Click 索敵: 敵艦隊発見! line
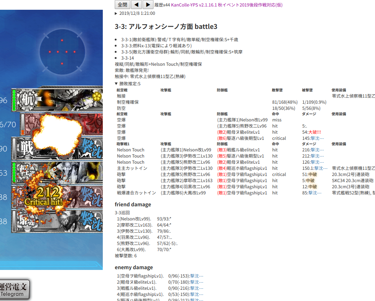This screenshot has height=301, width=375. 132,70
